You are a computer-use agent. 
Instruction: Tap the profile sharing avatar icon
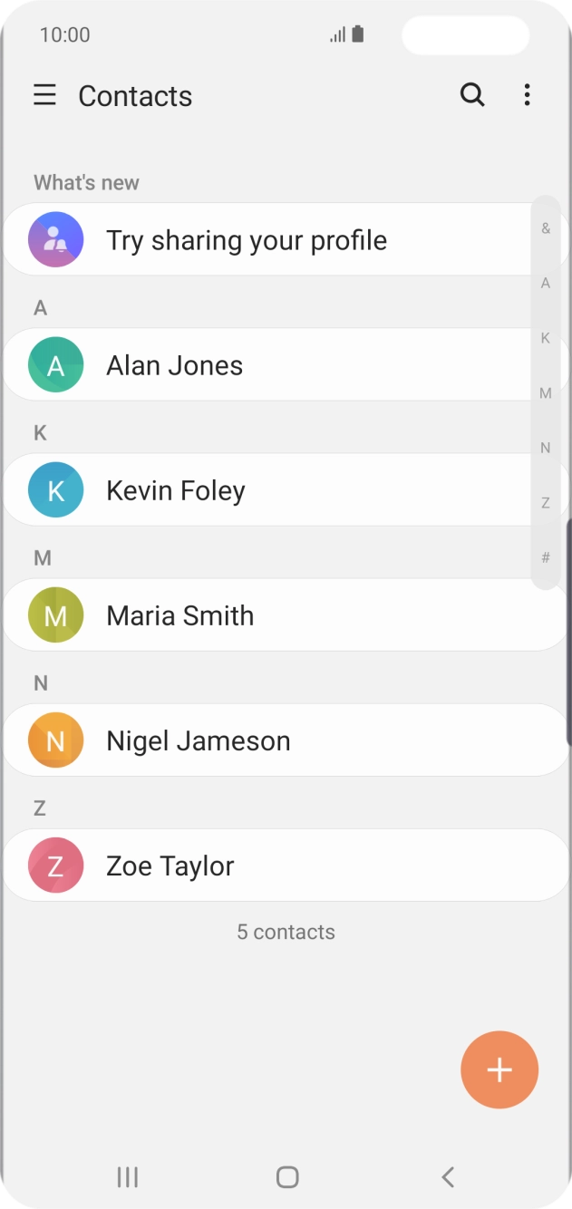click(x=55, y=239)
